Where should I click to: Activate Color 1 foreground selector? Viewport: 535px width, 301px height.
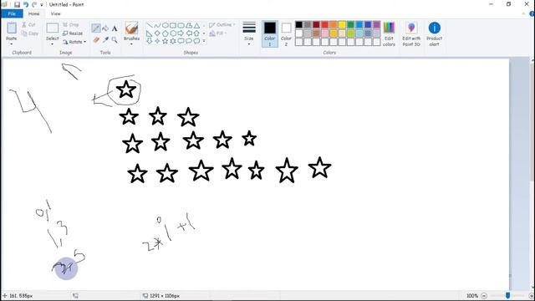coord(269,33)
